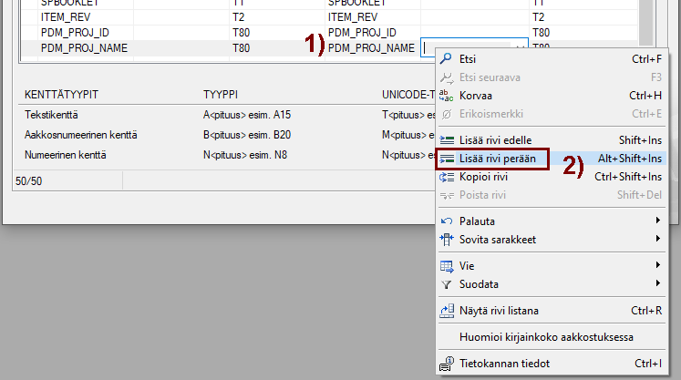681x380 pixels.
Task: Click the Vie export table icon
Action: coord(447,266)
